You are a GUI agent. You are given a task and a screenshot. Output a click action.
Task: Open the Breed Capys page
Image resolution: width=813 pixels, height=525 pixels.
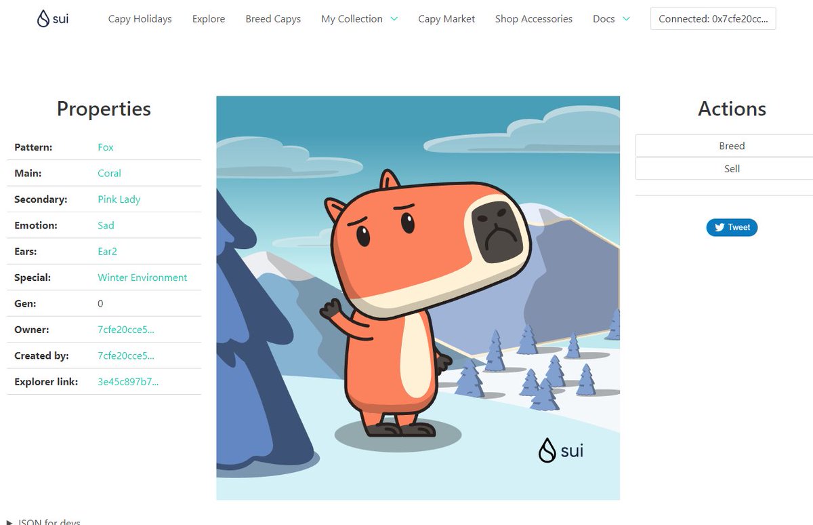tap(273, 19)
